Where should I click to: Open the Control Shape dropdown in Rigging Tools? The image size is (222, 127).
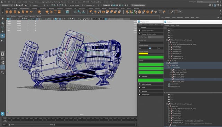[156, 37]
